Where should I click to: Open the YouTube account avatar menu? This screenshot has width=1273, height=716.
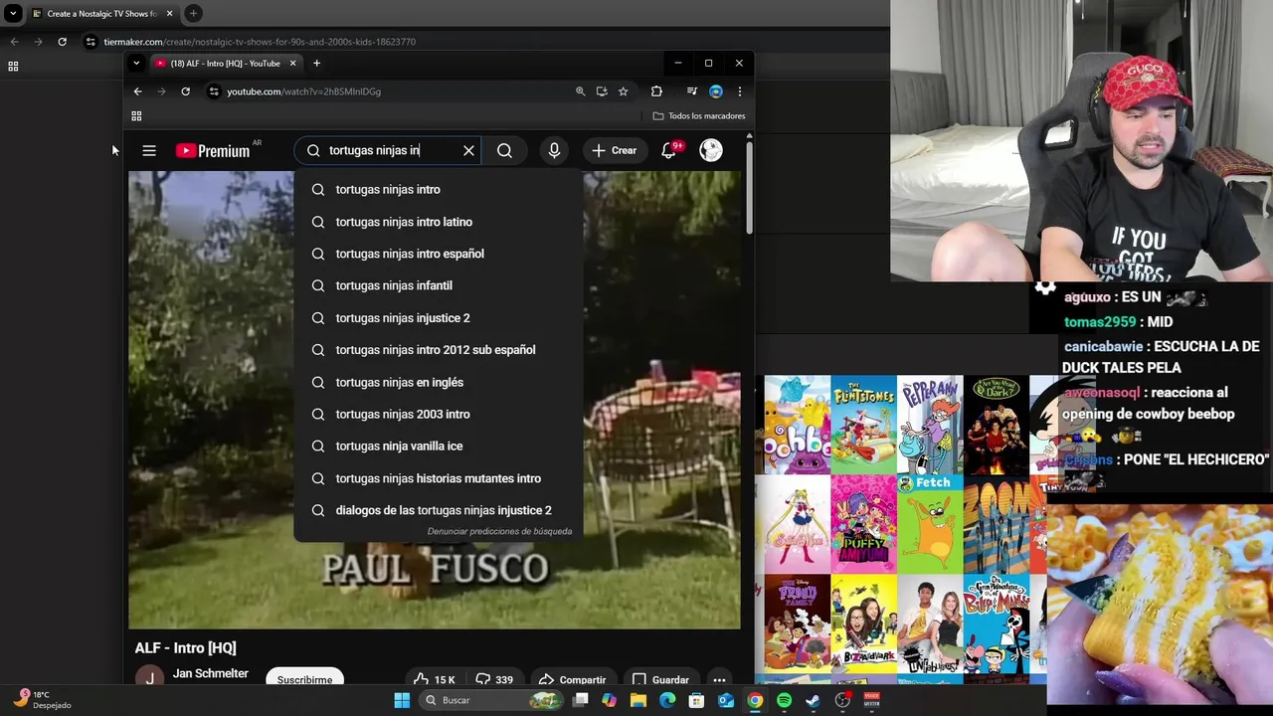coord(710,151)
